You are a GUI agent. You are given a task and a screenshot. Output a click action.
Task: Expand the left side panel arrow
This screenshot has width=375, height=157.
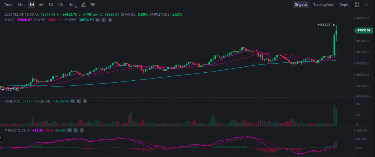1,138
